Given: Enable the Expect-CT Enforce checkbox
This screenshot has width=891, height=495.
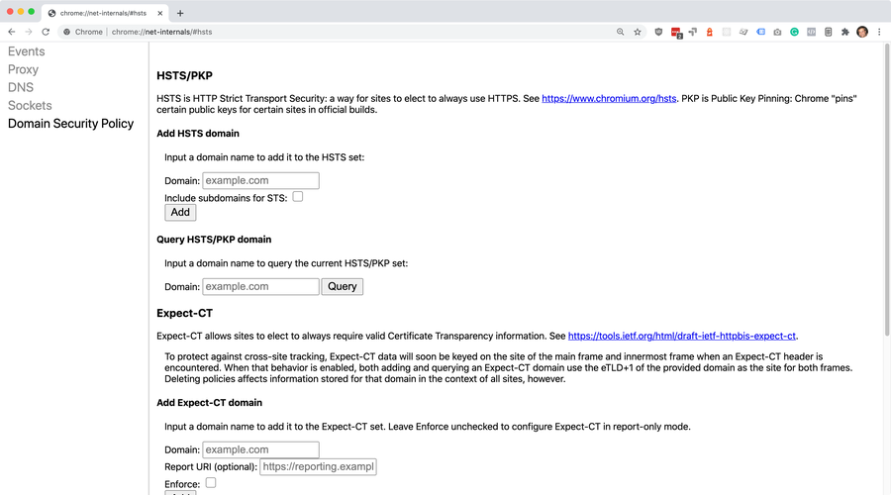Looking at the screenshot, I should [x=210, y=483].
